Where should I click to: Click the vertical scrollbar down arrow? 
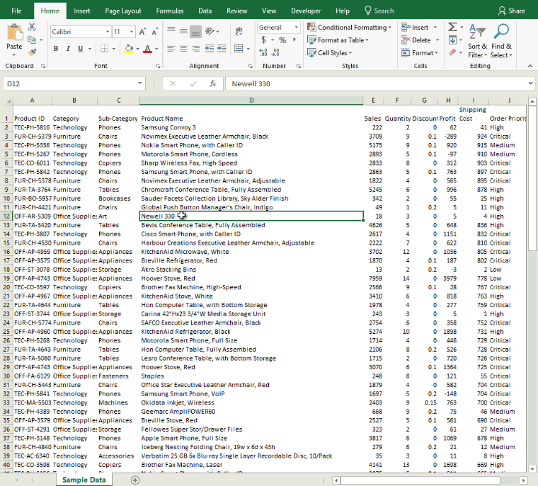(x=532, y=469)
